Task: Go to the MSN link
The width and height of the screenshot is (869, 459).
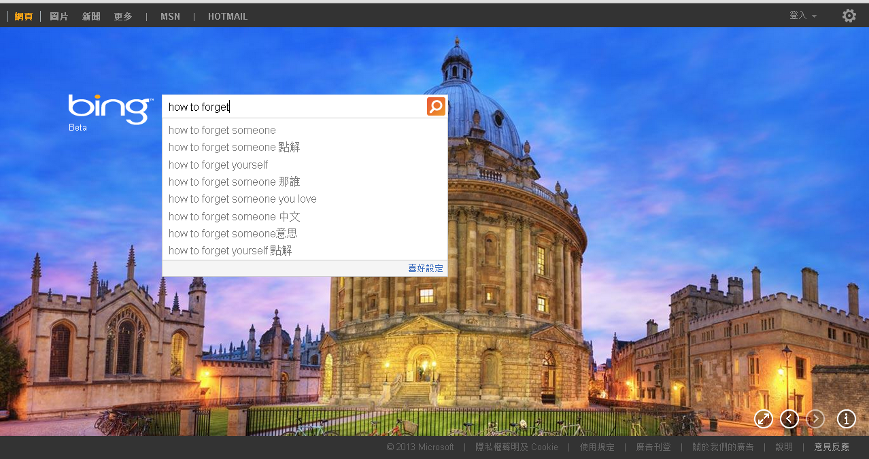Action: tap(170, 16)
